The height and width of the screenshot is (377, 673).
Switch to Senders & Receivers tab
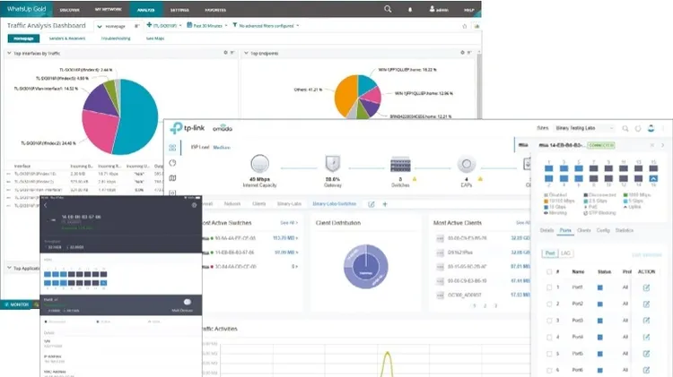click(67, 39)
